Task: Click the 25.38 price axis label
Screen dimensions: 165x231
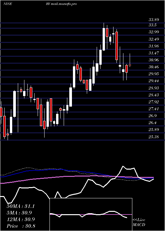Action: point(154,137)
